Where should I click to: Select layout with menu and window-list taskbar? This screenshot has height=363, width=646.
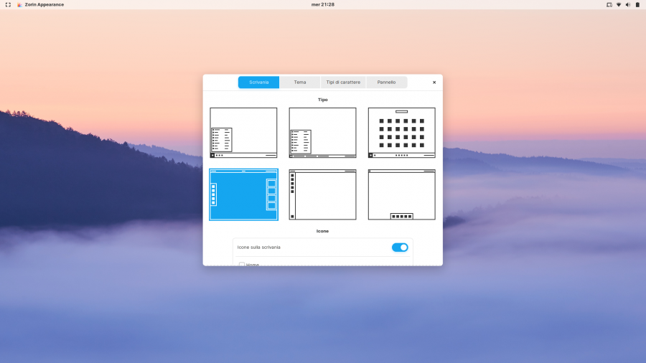click(x=322, y=133)
